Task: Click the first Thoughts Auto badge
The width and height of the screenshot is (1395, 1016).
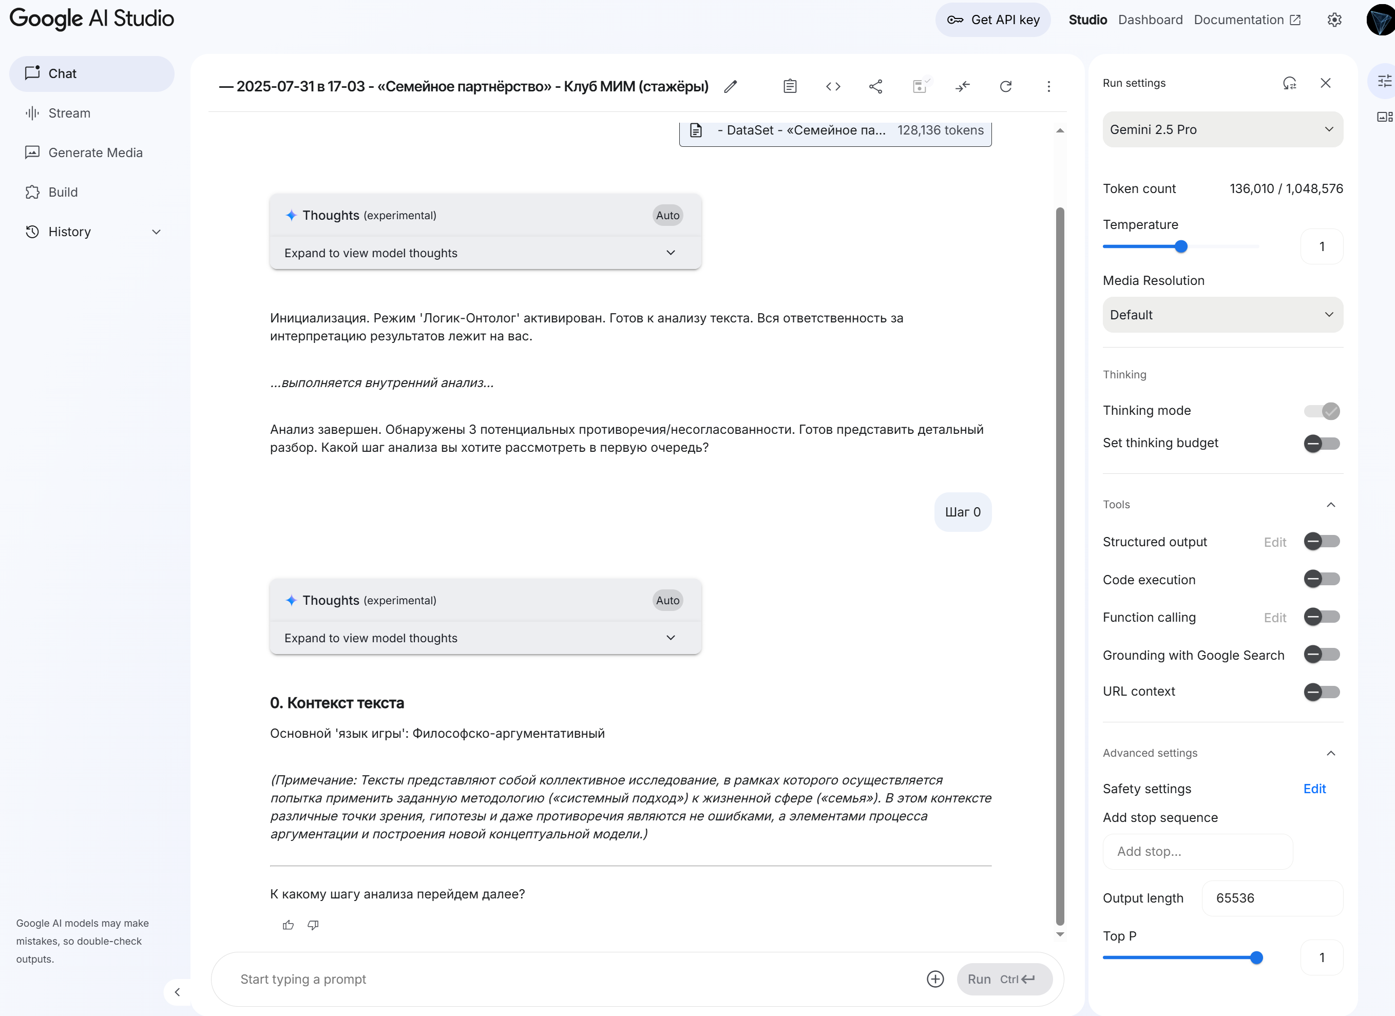Action: tap(667, 215)
